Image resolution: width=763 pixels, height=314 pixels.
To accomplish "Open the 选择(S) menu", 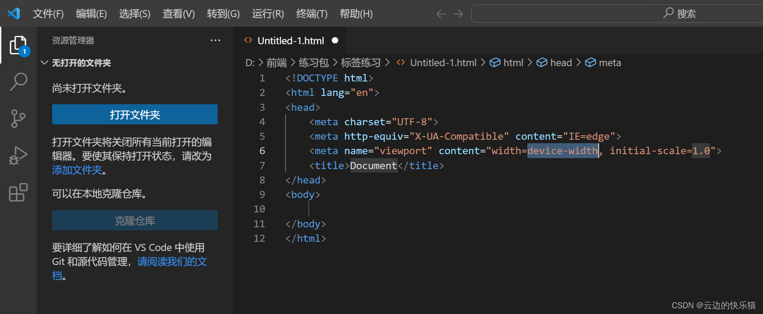I will click(x=134, y=14).
